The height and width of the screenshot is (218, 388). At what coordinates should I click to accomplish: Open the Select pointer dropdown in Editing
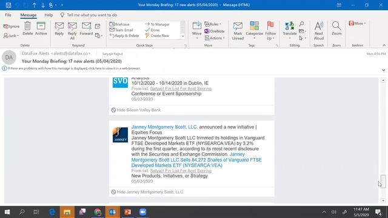[303, 38]
